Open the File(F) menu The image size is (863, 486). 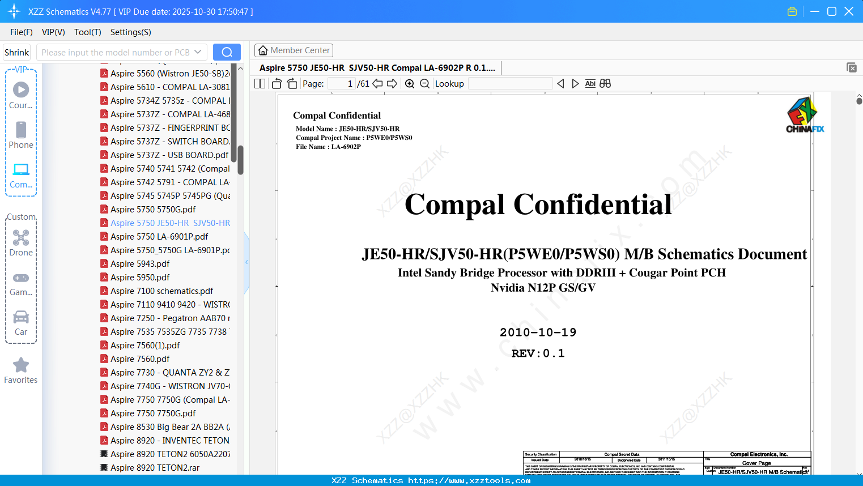22,32
